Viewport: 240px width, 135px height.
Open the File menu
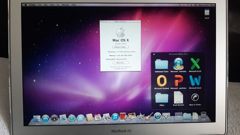pyautogui.click(x=40, y=5)
